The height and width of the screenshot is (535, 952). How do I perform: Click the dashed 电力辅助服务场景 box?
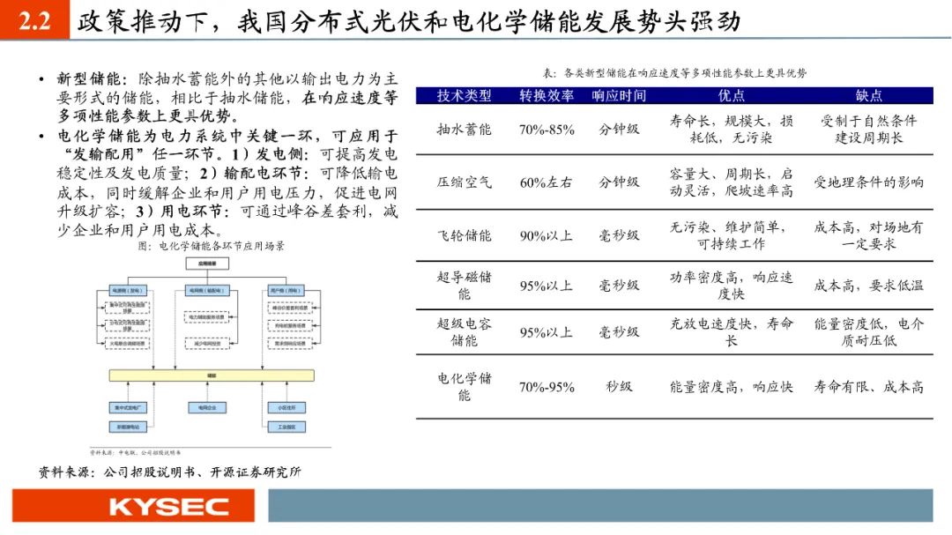pyautogui.click(x=207, y=317)
